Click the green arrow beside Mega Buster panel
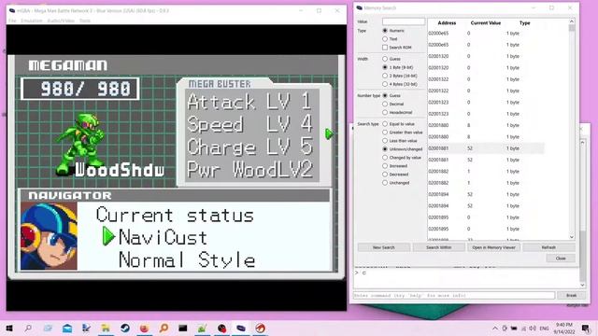Screen dimensions: 598x336 tap(329, 133)
